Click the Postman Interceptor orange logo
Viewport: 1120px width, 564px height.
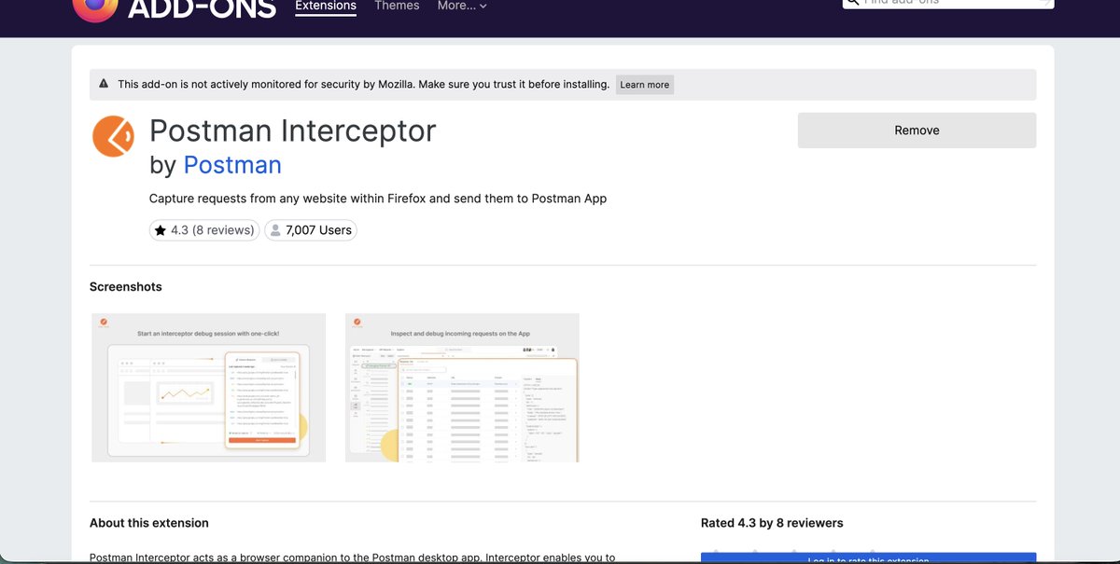[113, 136]
